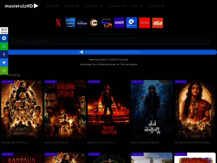Expand the Dubbed dropdown menu
217x163 pixels.
pyautogui.click(x=71, y=6)
